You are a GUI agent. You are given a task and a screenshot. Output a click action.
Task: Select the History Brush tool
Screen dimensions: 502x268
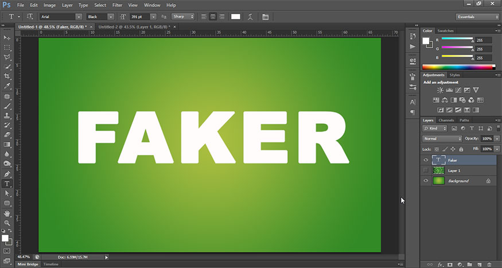click(x=7, y=125)
